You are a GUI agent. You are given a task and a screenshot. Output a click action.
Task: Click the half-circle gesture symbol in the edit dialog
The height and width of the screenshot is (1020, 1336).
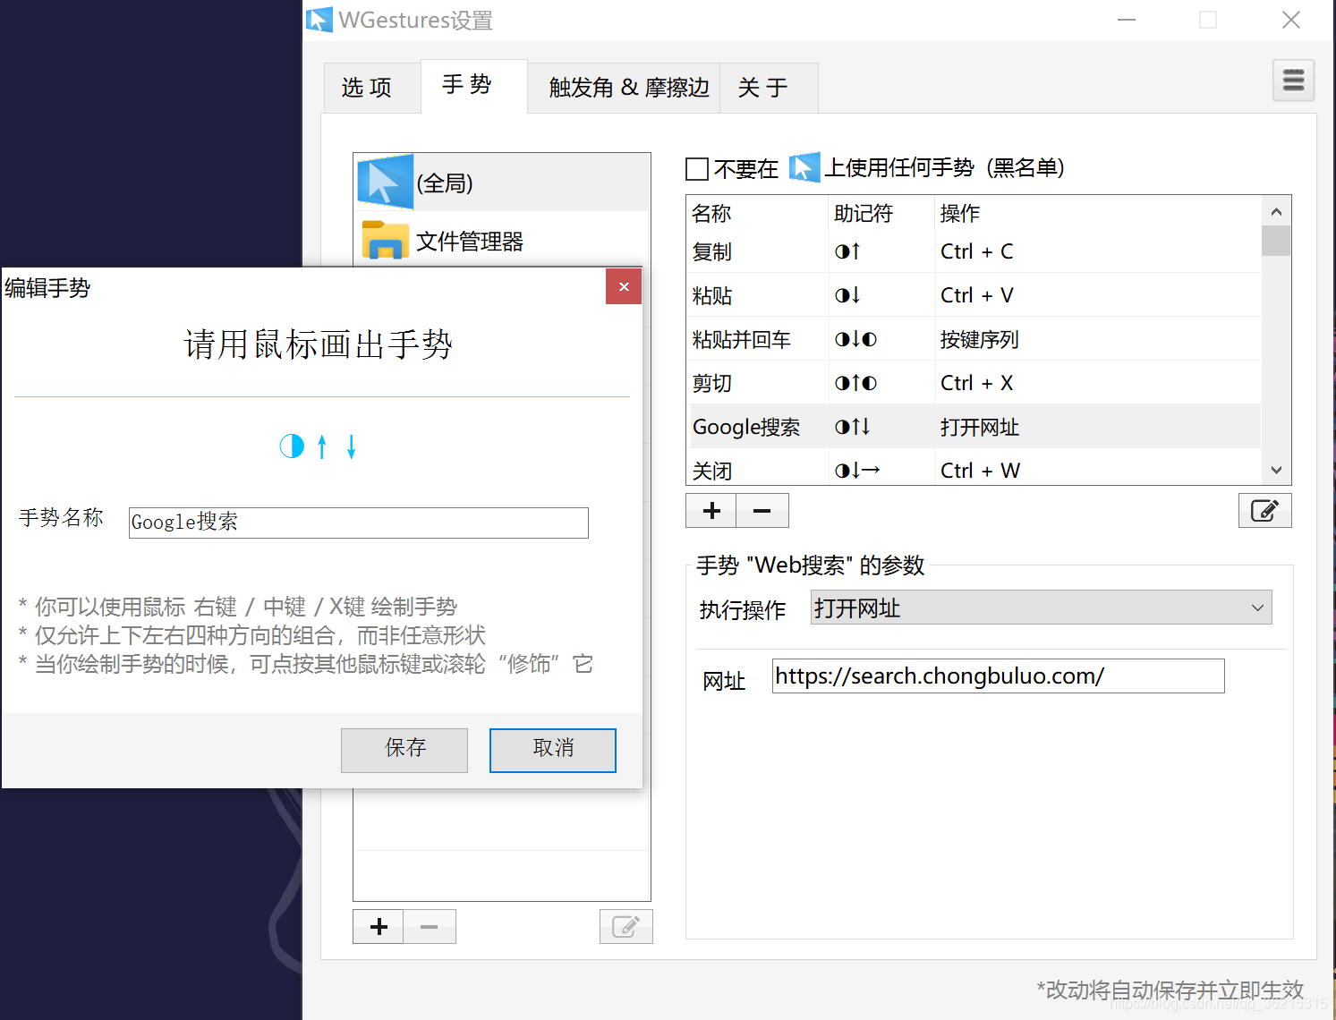(x=292, y=446)
